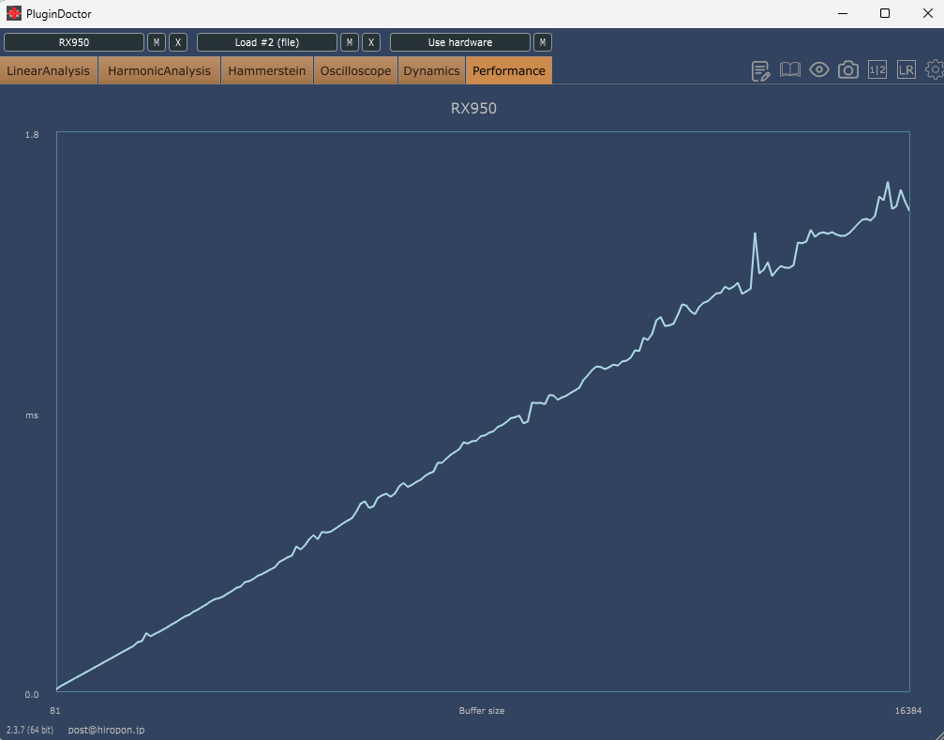Take a snapshot with camera icon
Viewport: 944px width, 740px height.
click(848, 69)
